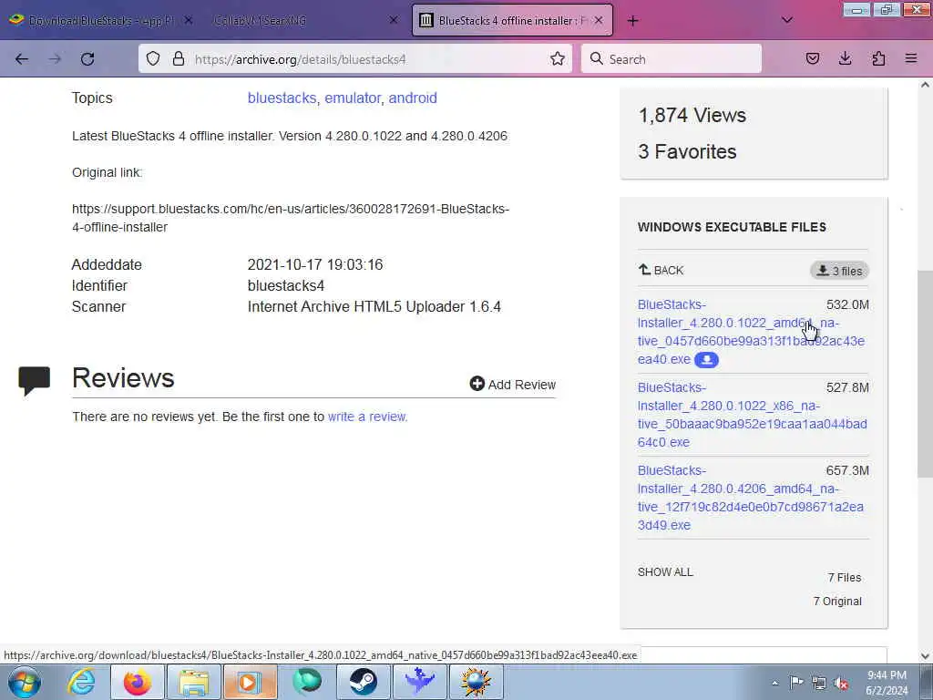This screenshot has height=700, width=933.
Task: Open the Windows Start menu
Action: (x=25, y=682)
